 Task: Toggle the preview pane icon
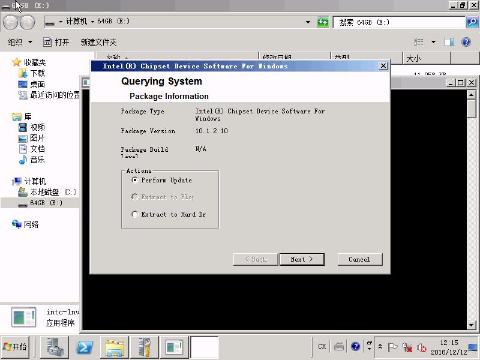(449, 42)
